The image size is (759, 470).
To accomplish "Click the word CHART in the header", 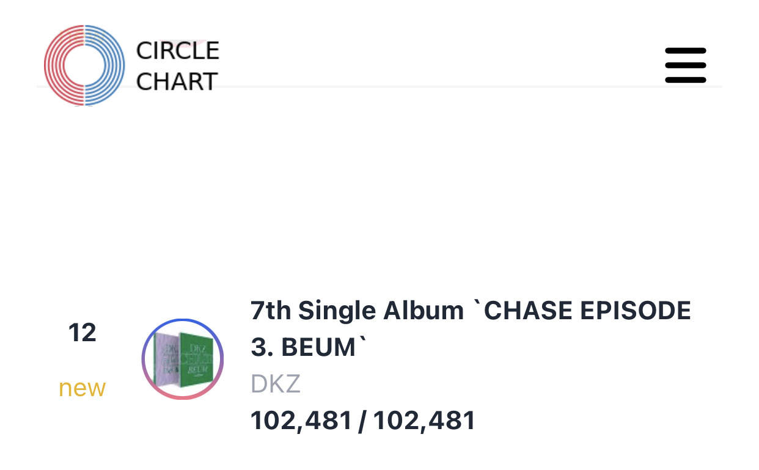I will 177,81.
